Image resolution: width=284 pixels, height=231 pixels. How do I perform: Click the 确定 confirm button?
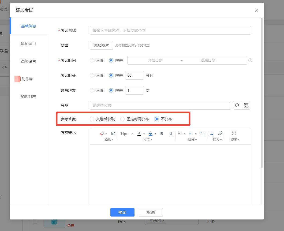point(122,212)
